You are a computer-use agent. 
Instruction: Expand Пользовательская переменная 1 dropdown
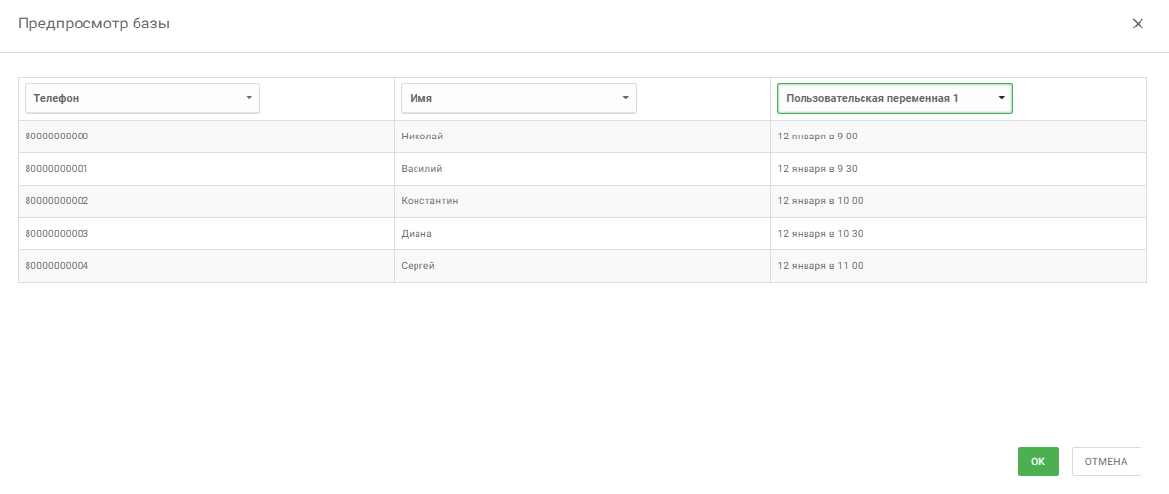click(894, 98)
